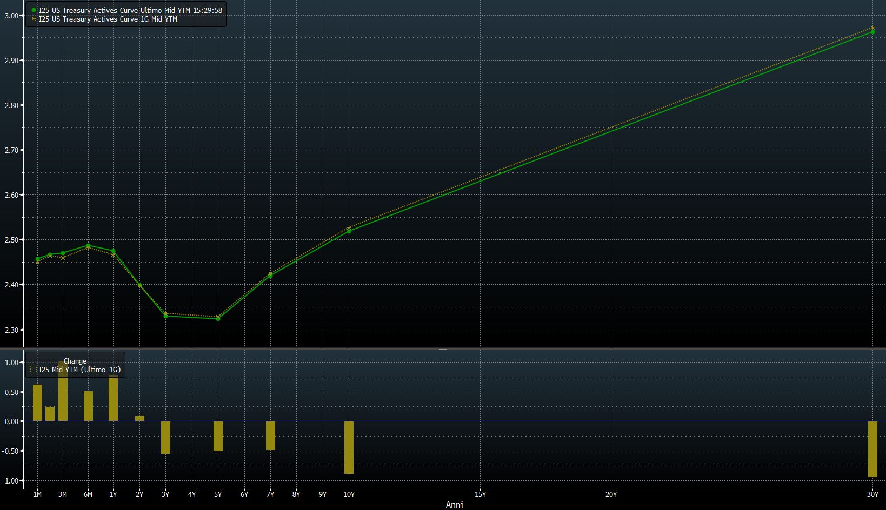The height and width of the screenshot is (510, 886).
Task: Click the dotted swatch beside 'I25 Mid YTM (Ultimo-1G)'
Action: [x=34, y=370]
